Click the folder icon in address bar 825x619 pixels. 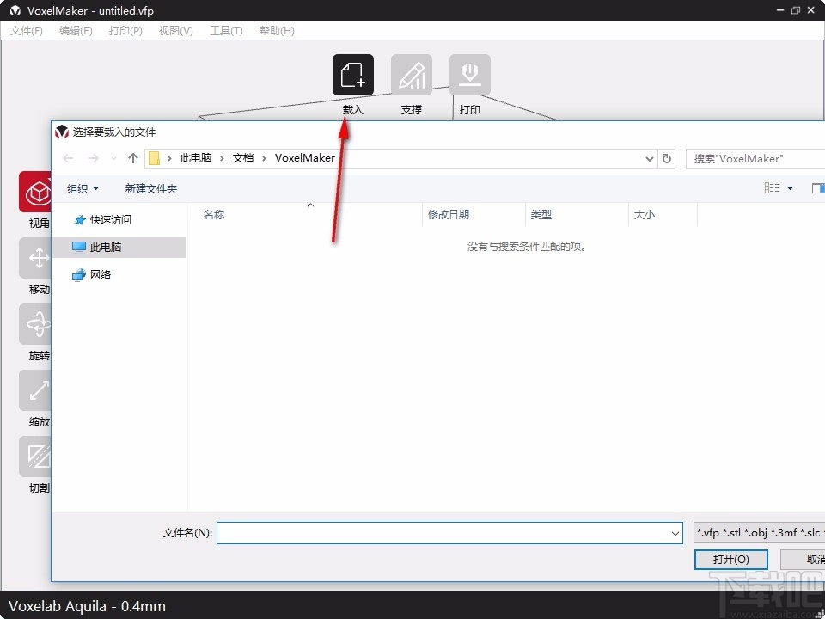[154, 158]
